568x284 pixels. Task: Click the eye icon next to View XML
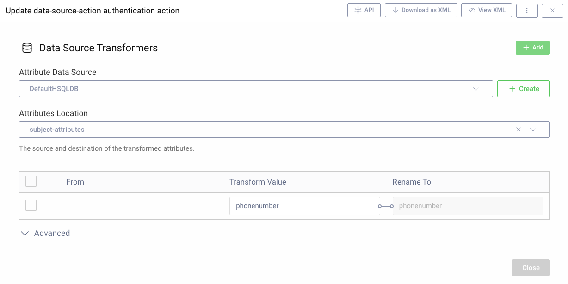click(x=472, y=10)
